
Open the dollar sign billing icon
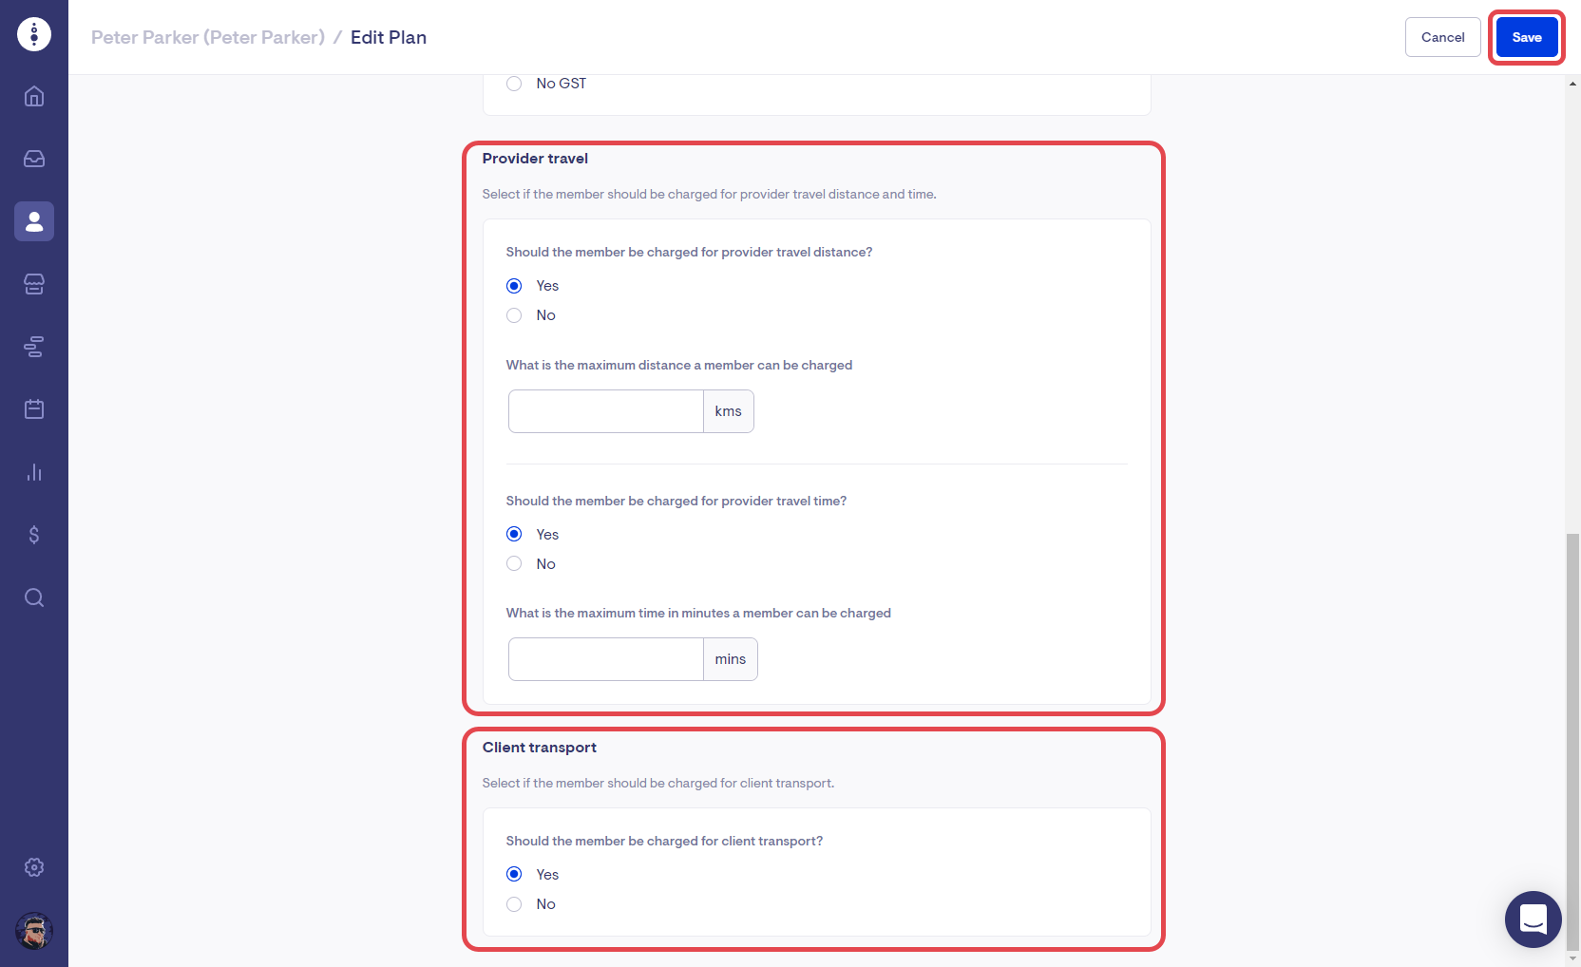[34, 535]
